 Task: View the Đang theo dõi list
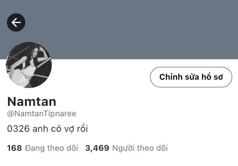[x=51, y=148]
